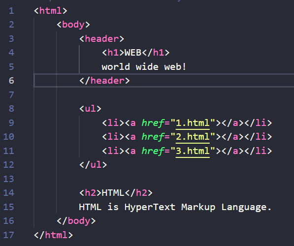Click line number 13 in the gutter

(x=9, y=179)
